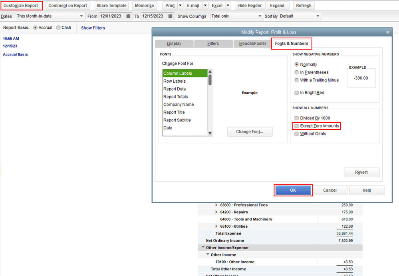Viewport: 399px width, 276px height.
Task: Click the Change Font button
Action: (x=250, y=132)
